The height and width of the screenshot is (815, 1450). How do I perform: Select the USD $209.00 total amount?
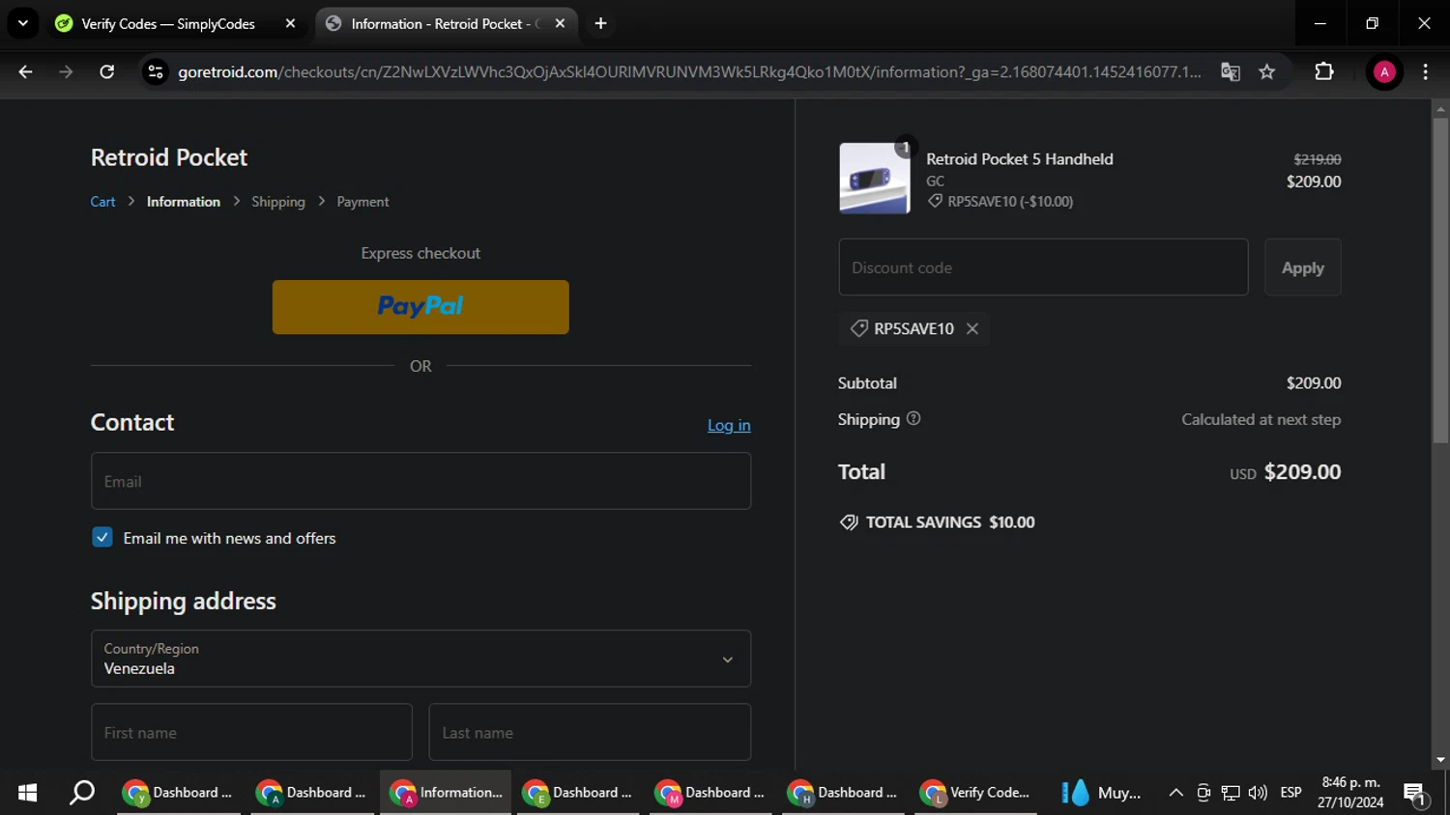(x=1285, y=472)
